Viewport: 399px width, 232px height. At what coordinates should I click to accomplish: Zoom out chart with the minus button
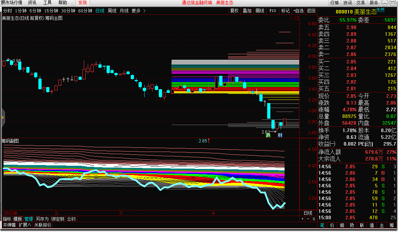[x=308, y=219]
